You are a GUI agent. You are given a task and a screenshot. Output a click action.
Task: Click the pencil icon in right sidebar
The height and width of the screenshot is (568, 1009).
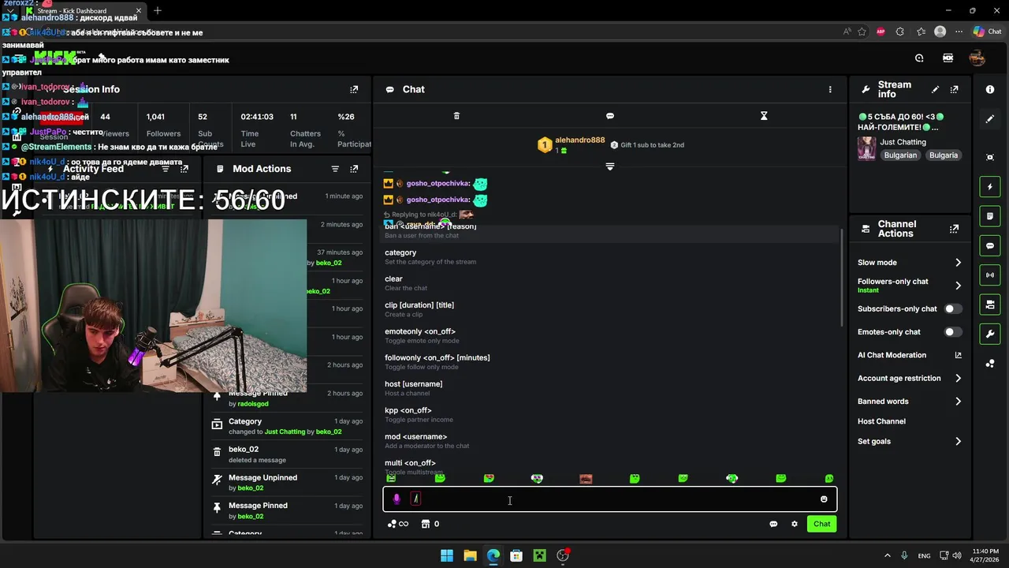click(x=990, y=119)
